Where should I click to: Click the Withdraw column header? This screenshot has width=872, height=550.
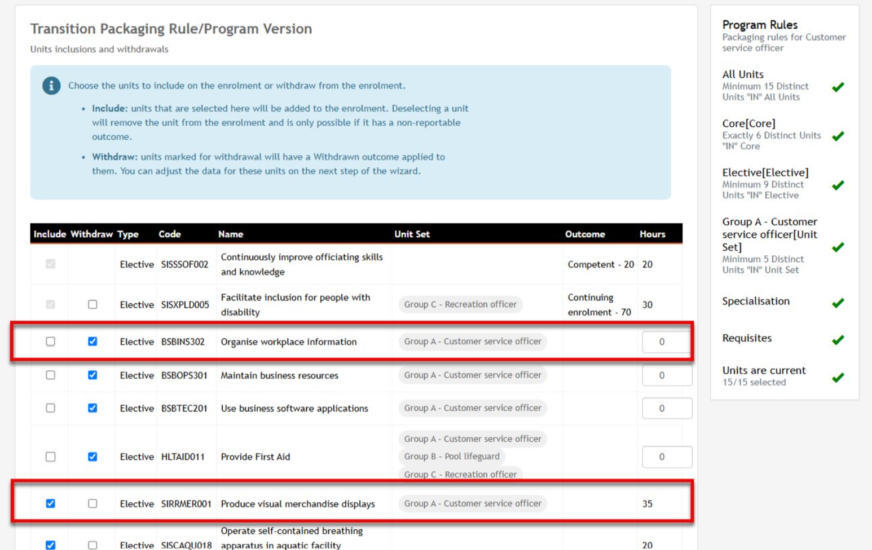[x=91, y=234]
